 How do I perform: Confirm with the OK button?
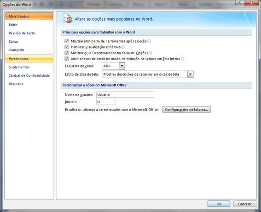pos(219,204)
